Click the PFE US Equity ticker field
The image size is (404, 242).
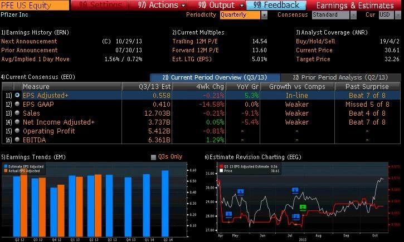35,5
